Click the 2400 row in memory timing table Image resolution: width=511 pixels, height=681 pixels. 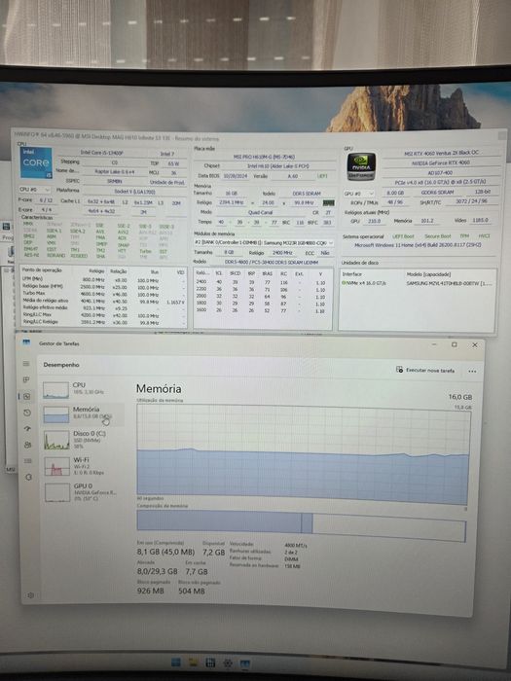point(263,282)
